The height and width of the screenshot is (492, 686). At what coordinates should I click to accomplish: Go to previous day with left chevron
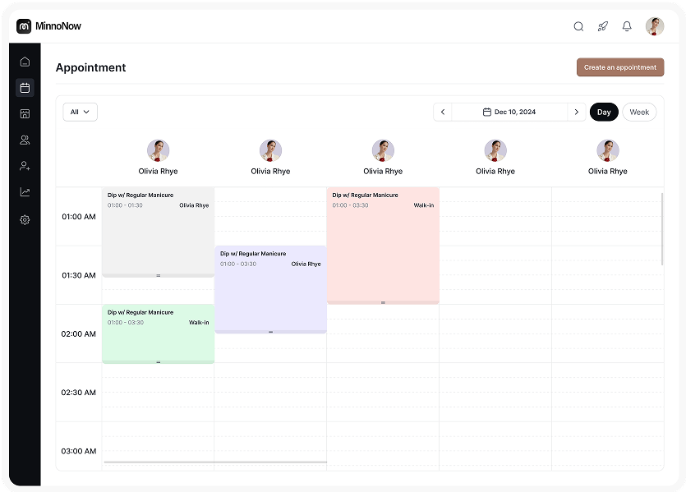443,112
